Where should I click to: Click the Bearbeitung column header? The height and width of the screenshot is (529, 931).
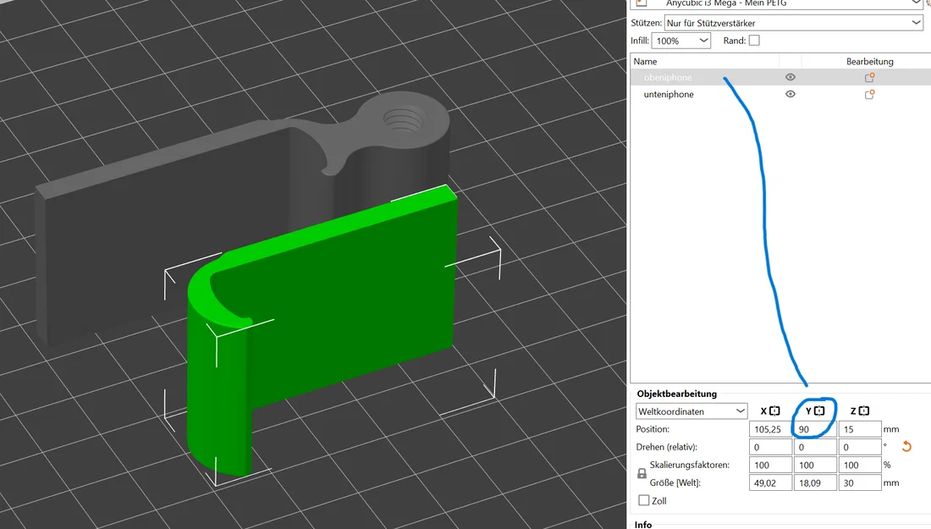(869, 61)
